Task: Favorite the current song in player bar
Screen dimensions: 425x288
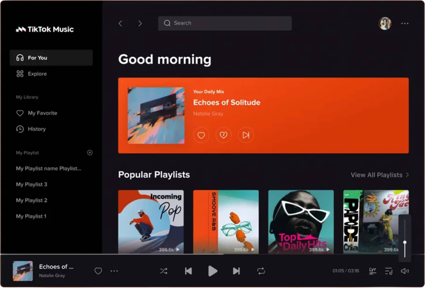Action: (98, 271)
